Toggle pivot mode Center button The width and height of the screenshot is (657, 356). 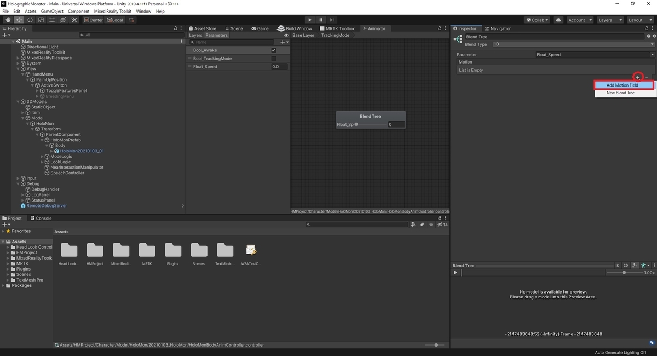pyautogui.click(x=94, y=20)
